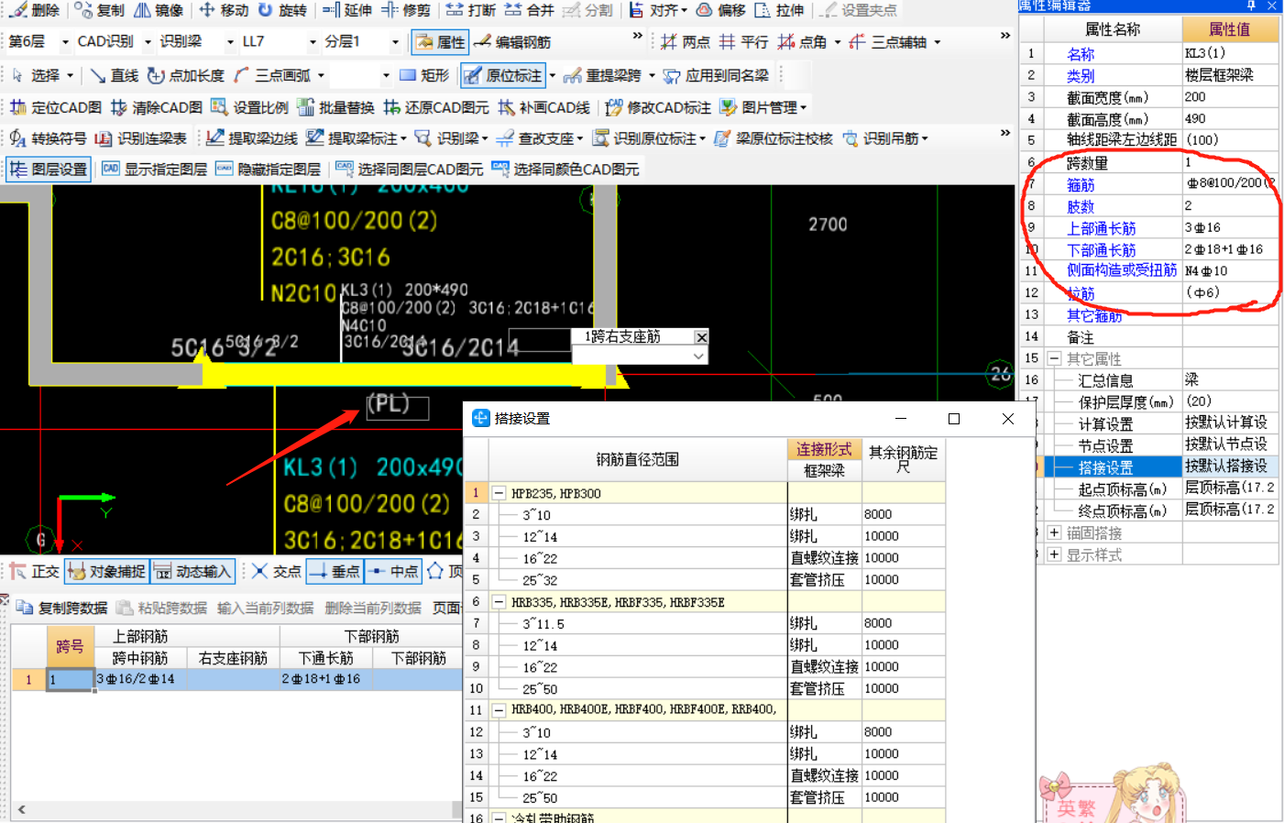This screenshot has height=823, width=1284.
Task: Open the 编辑钢筋 rebar editor
Action: [x=512, y=42]
